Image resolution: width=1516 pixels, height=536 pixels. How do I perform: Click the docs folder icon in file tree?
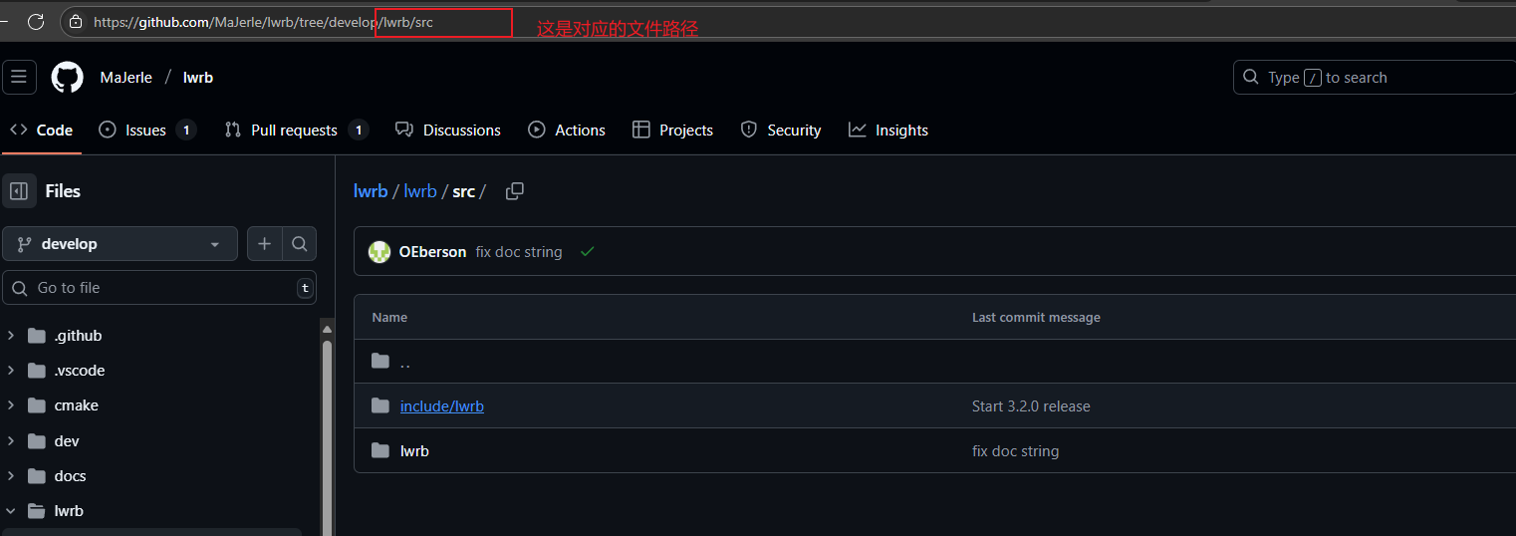(x=37, y=476)
